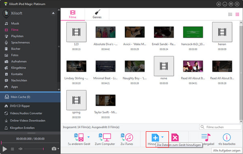Switch to thumbnail grid view
243x154 pixels.
click(237, 15)
